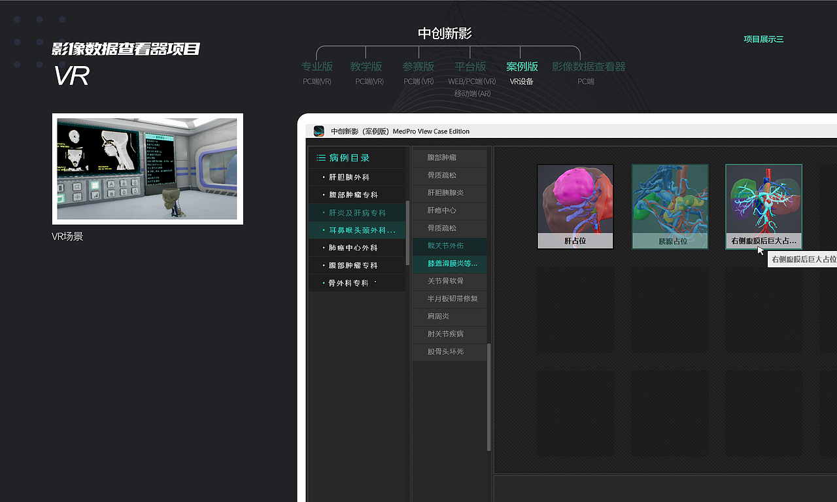Viewport: 837px width, 502px height.
Task: Select the 案例版 edition tab
Action: [x=522, y=67]
